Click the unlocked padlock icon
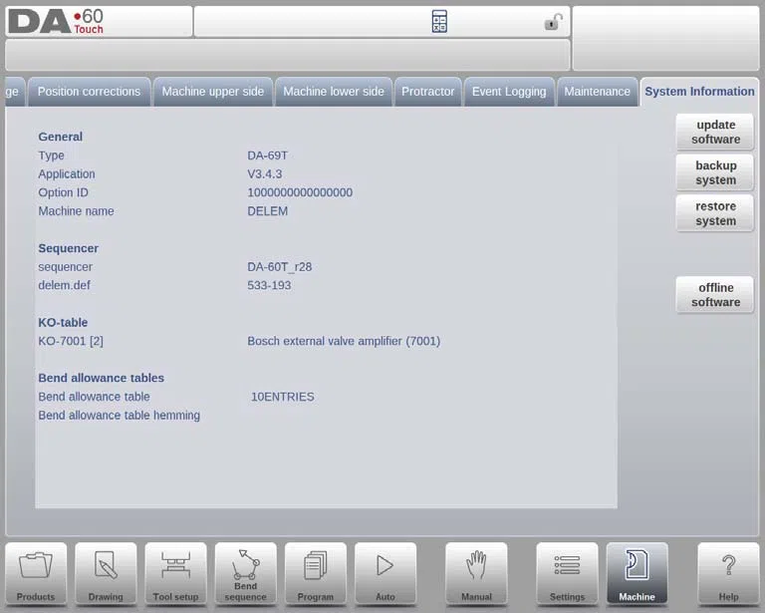The image size is (765, 613). click(x=553, y=22)
